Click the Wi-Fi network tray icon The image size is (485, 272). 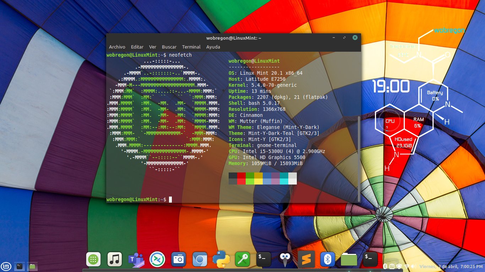(407, 266)
